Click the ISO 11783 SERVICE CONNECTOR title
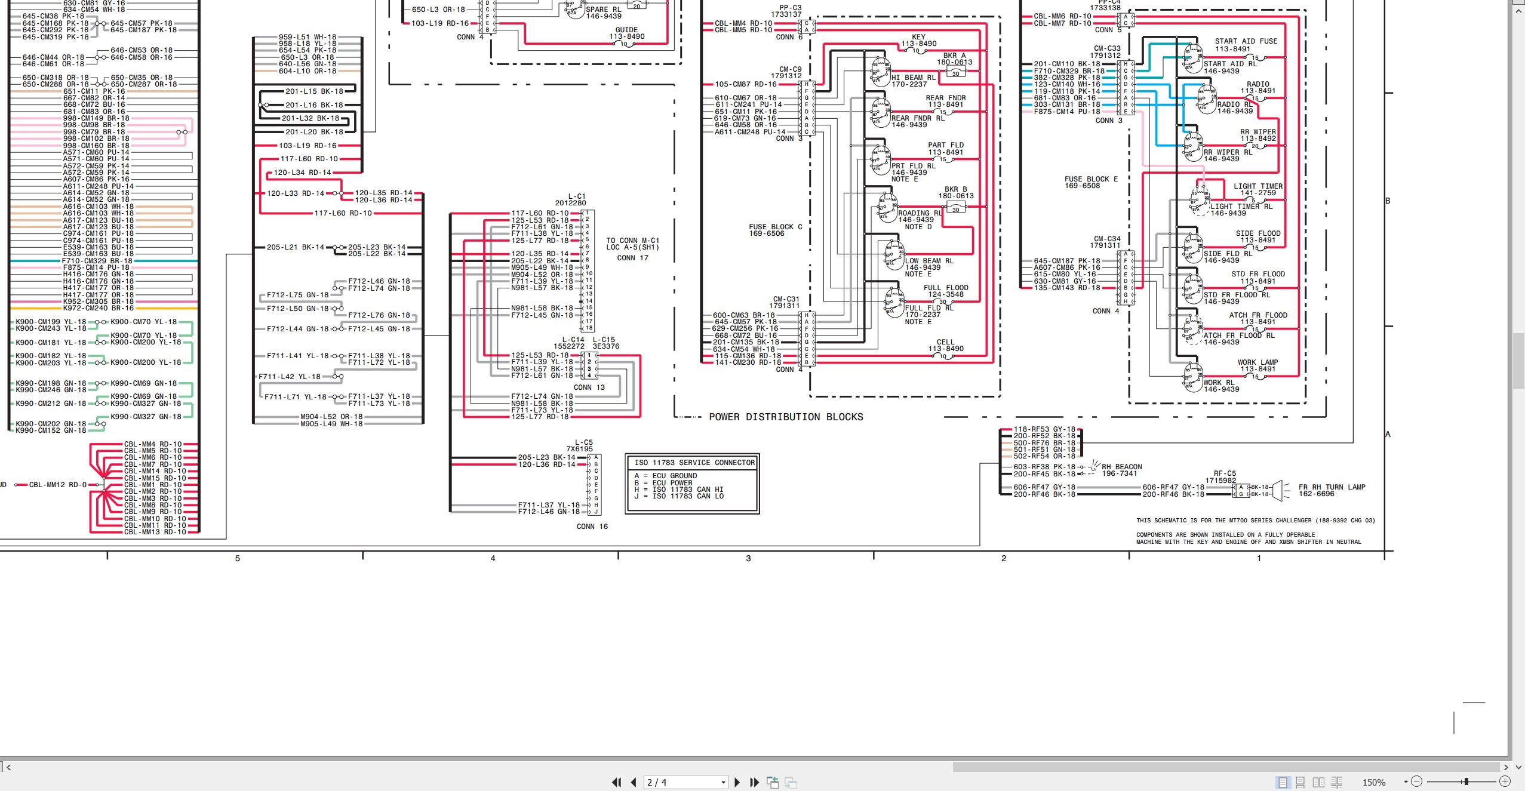Screen dimensions: 1525x791 coord(694,463)
